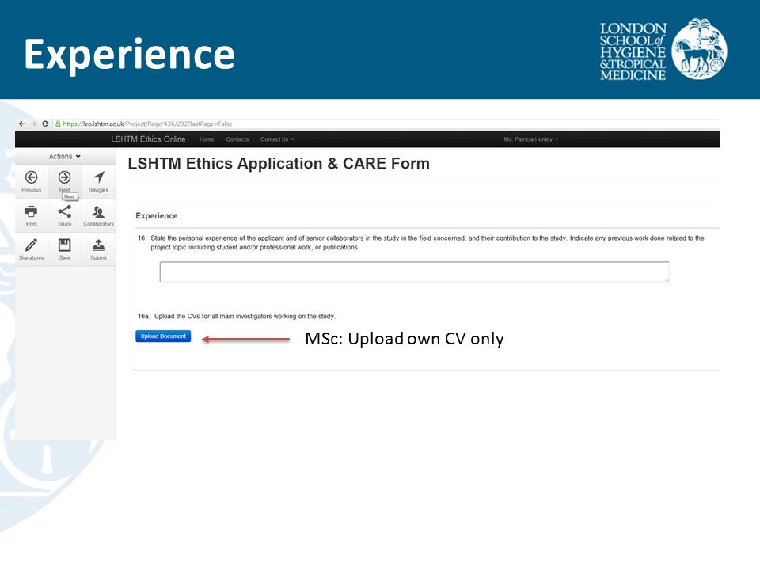Go to Home in the navbar
The width and height of the screenshot is (760, 570).
click(x=207, y=139)
